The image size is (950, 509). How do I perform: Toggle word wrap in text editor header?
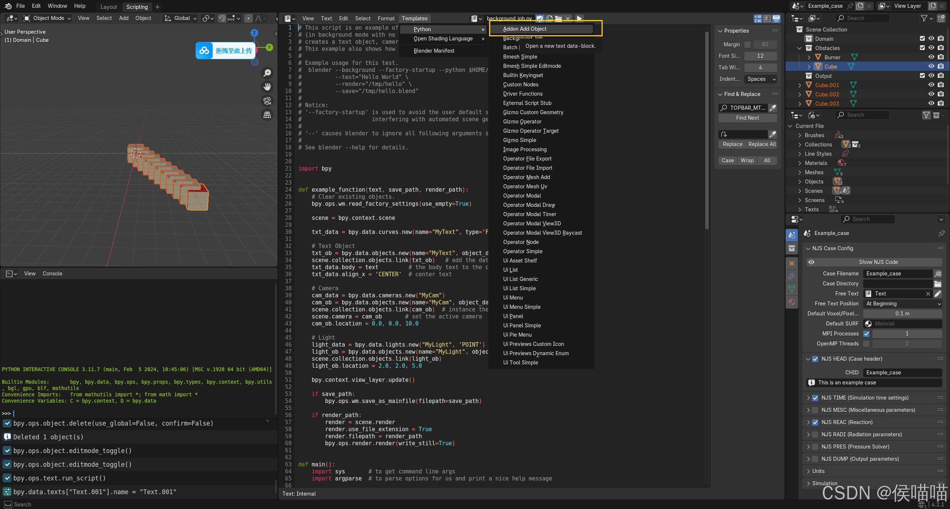[767, 19]
